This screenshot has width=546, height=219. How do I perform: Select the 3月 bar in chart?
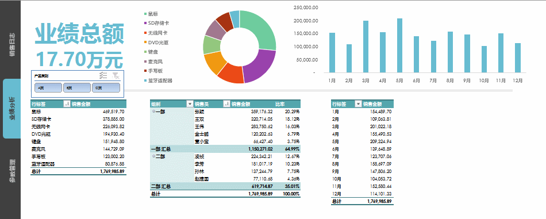click(x=366, y=47)
